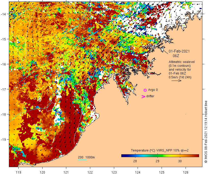Click longitude axis label '119'
This screenshot has height=174, width=209.
(18, 172)
